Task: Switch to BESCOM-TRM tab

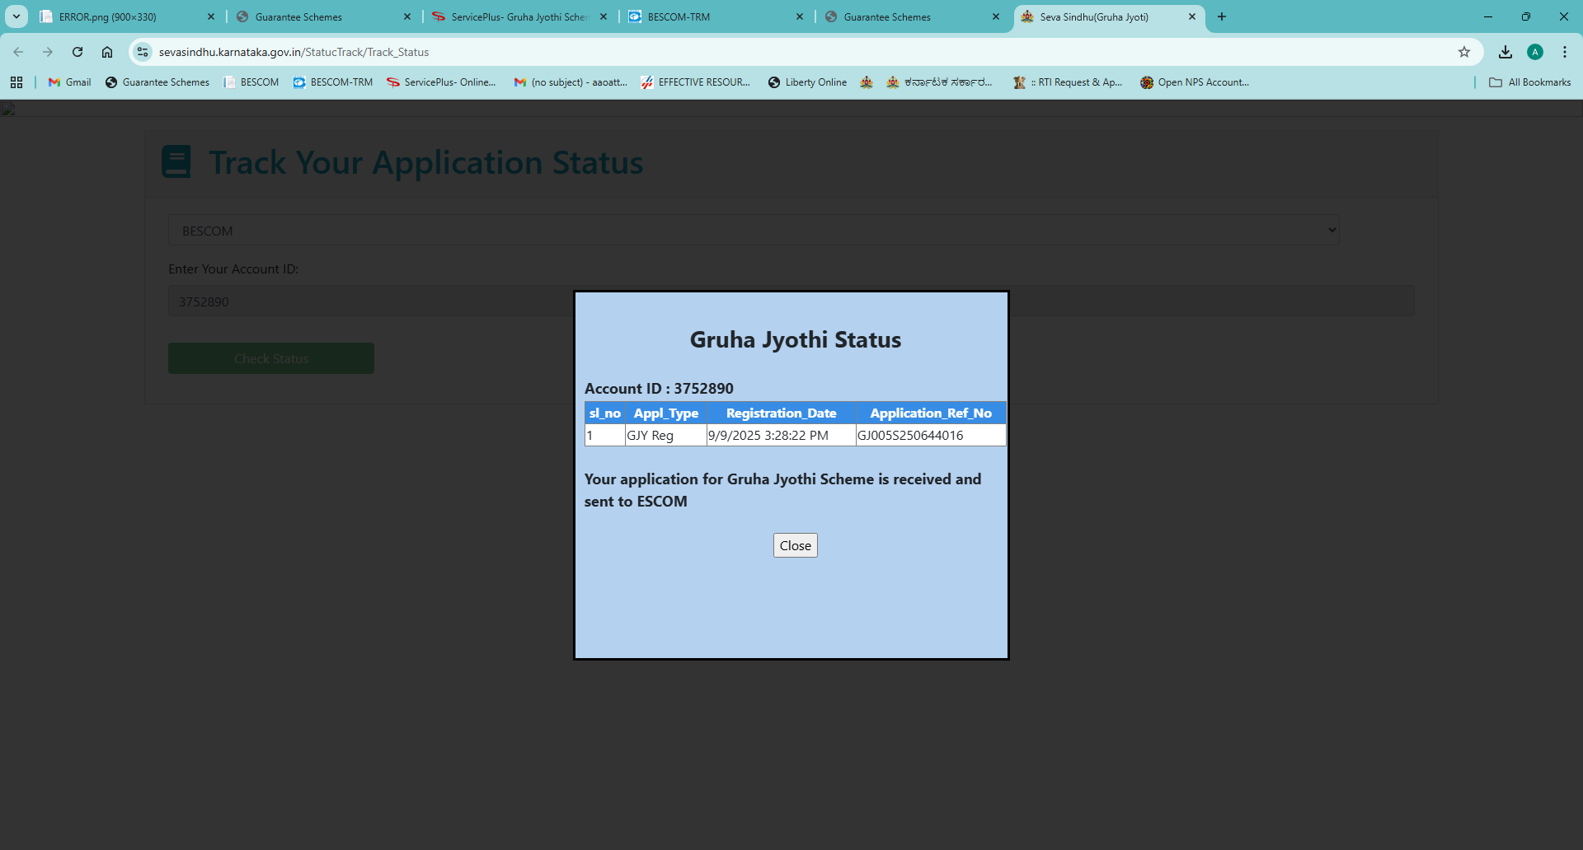Action: click(709, 16)
